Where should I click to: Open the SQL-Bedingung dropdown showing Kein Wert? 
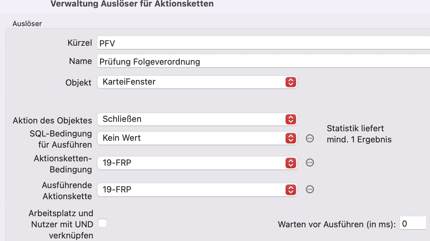click(197, 138)
